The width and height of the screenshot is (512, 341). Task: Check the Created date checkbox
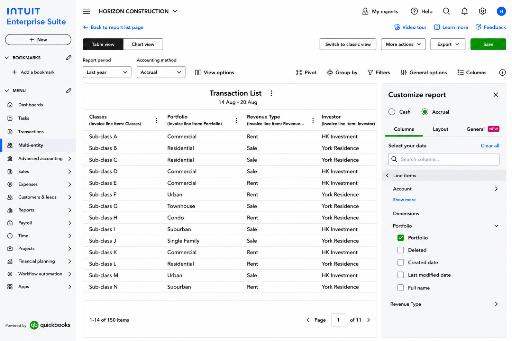(401, 263)
